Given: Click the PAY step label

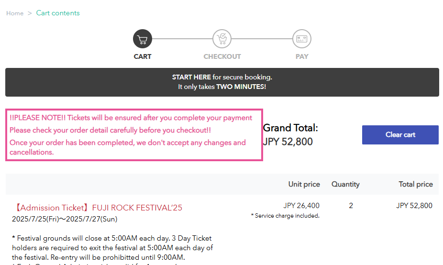Looking at the screenshot, I should point(302,56).
